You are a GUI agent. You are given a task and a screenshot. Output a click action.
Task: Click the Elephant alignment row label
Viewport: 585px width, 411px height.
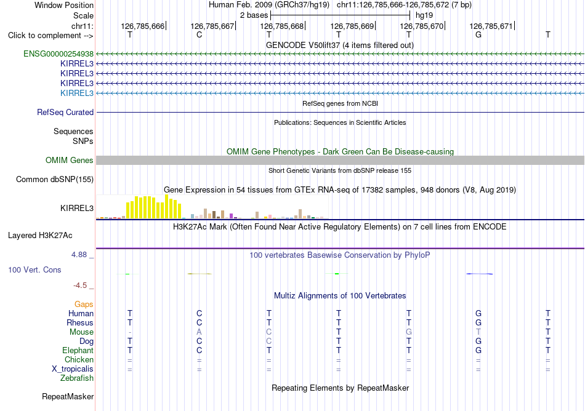pyautogui.click(x=78, y=351)
